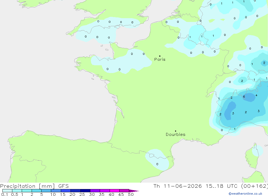Click the legend scale label '50'
Viewport: 268px width, 196px height.
[131, 194]
